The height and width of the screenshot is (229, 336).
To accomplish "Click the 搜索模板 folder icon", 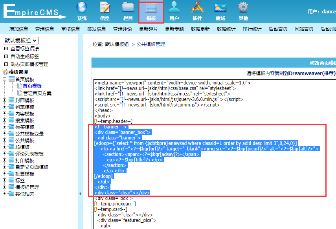I will coord(11,120).
